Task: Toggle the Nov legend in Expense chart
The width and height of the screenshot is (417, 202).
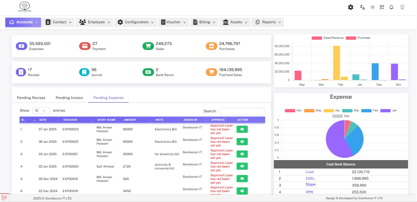Action: click(293, 110)
